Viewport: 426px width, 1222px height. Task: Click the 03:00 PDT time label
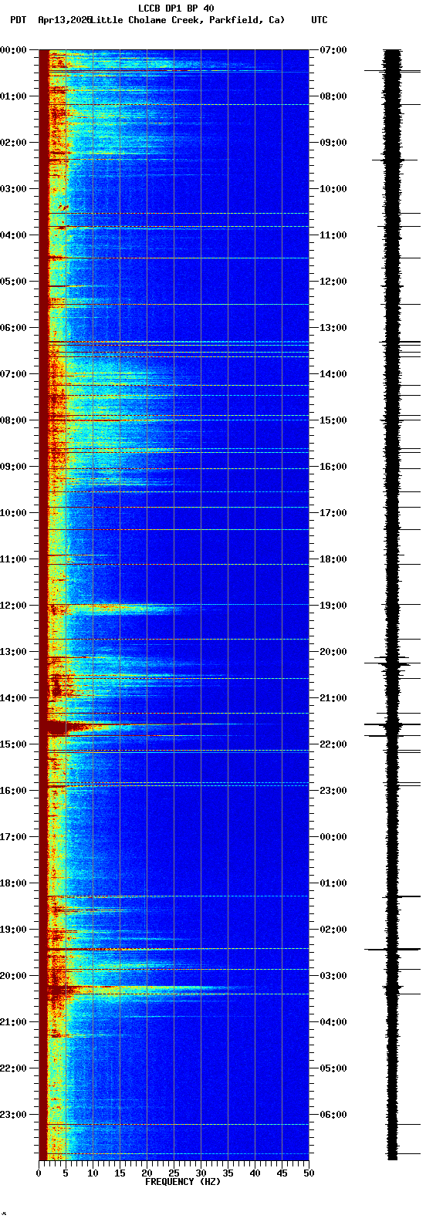pos(13,189)
